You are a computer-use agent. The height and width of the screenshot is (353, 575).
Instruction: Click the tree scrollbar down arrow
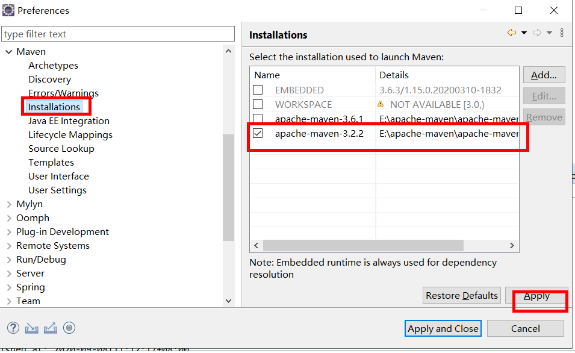pyautogui.click(x=228, y=301)
